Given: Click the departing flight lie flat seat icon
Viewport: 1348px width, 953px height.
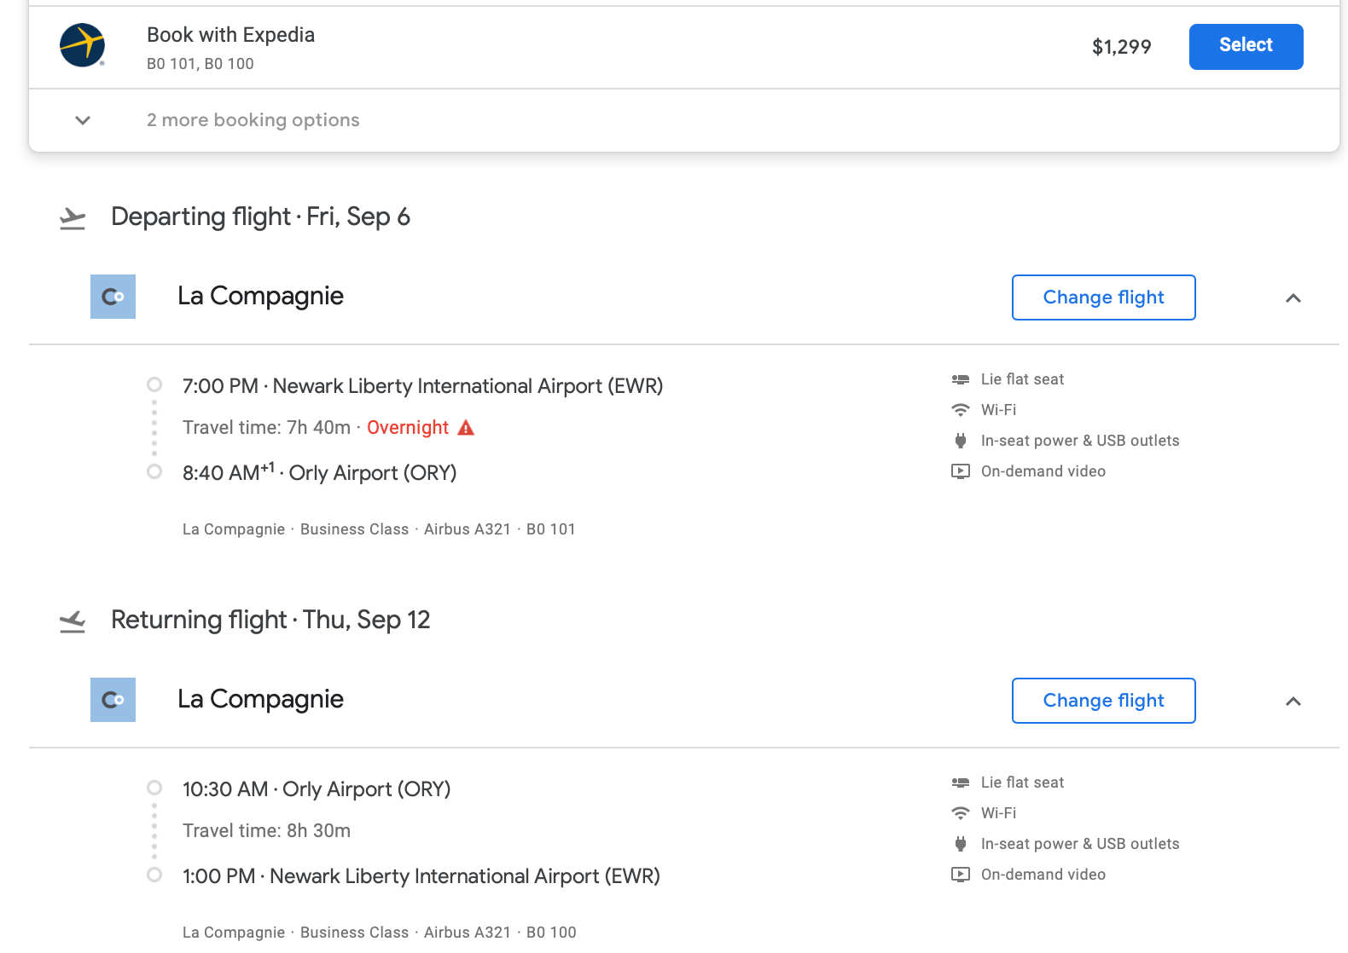Looking at the screenshot, I should pyautogui.click(x=961, y=379).
